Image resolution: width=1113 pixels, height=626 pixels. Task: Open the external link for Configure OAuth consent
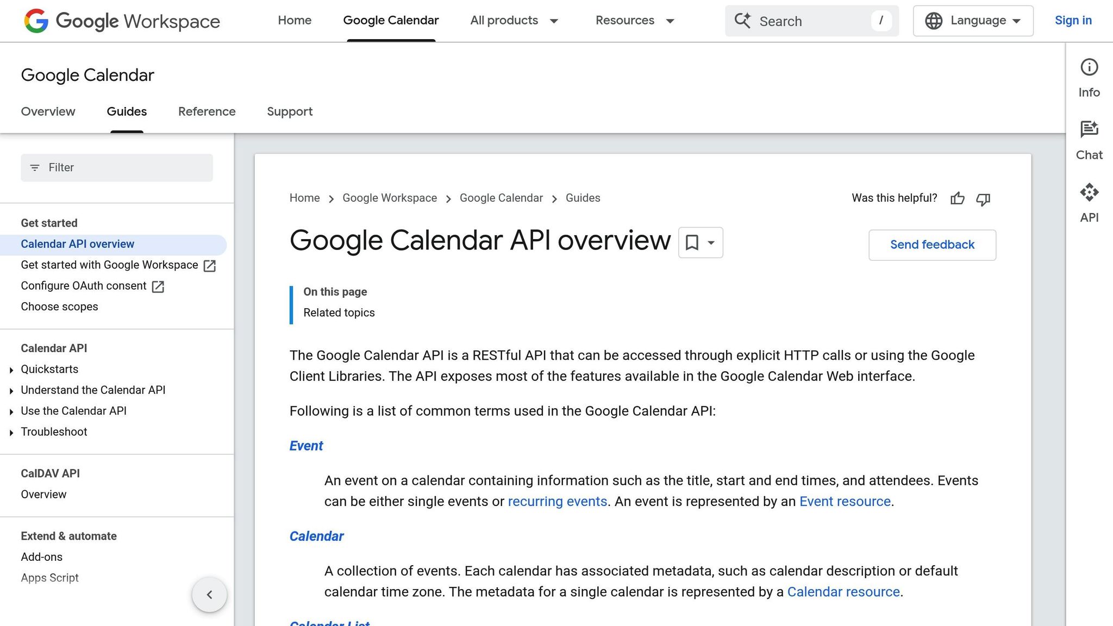point(158,286)
